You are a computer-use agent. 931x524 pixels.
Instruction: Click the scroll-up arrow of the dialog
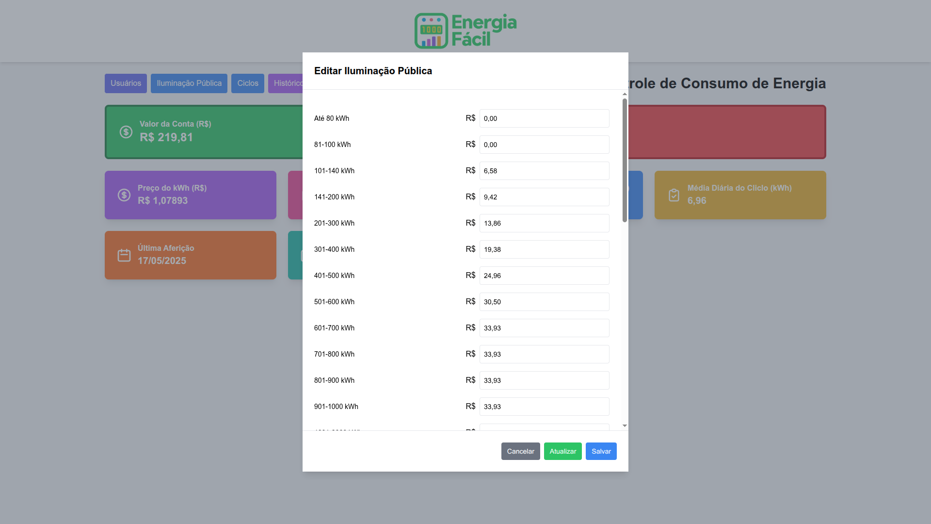click(x=625, y=94)
